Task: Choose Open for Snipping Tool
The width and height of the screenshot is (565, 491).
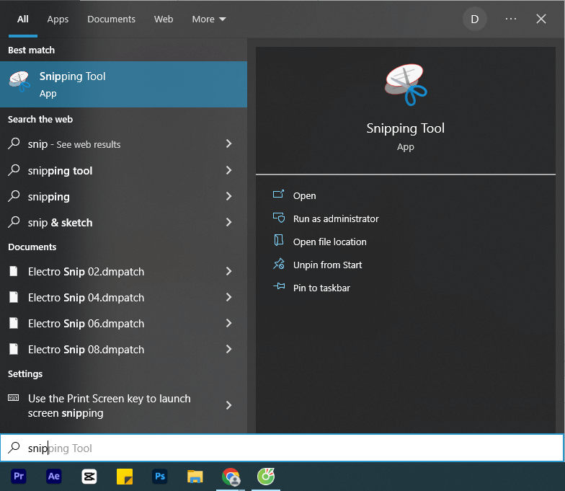Action: pyautogui.click(x=304, y=196)
